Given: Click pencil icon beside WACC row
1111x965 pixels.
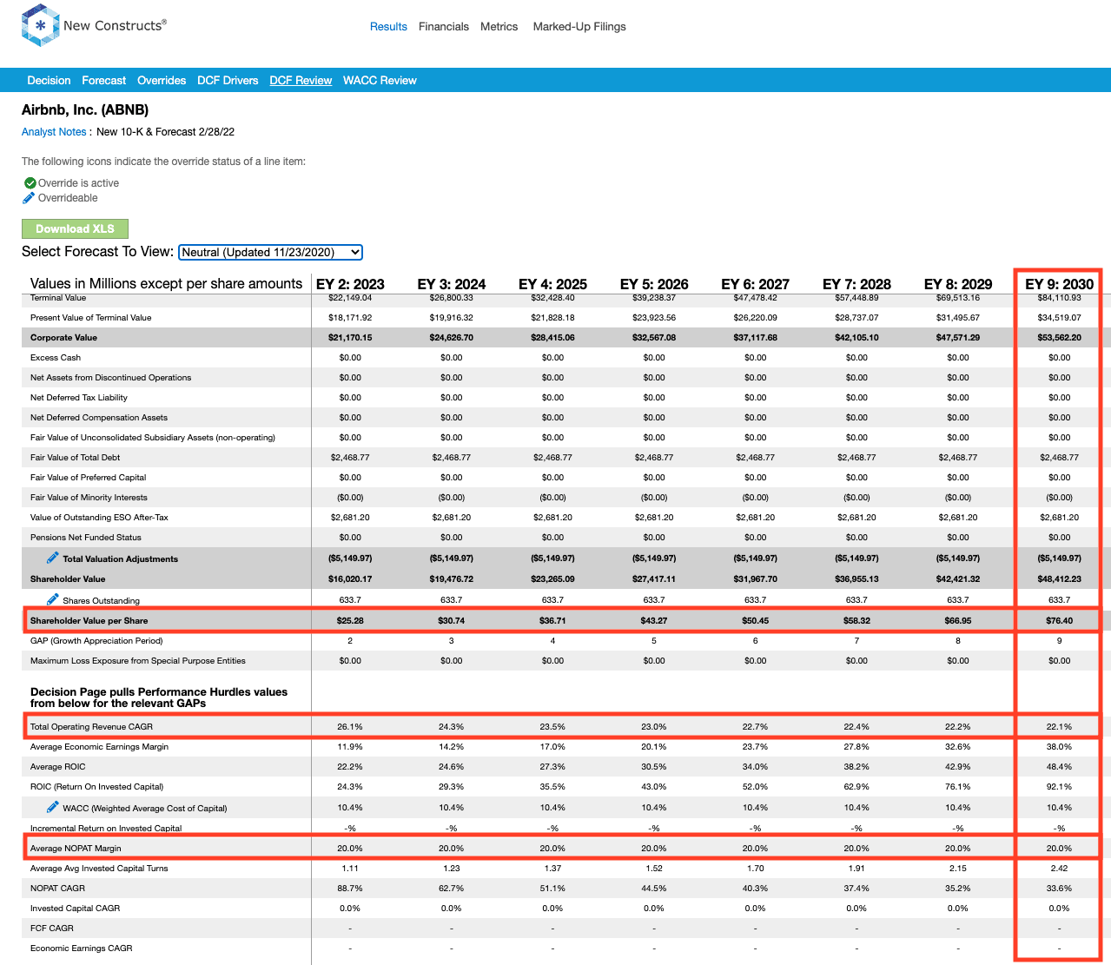Looking at the screenshot, I should [x=53, y=807].
